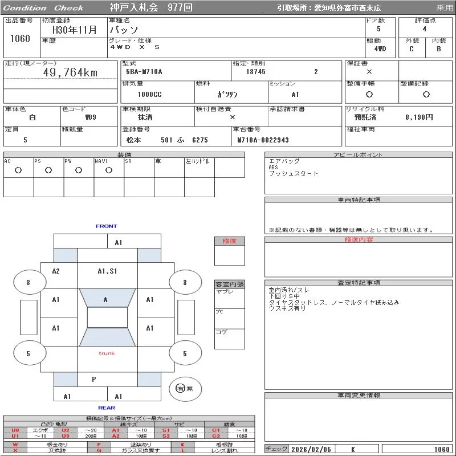Image resolution: width=456 pixels, height=456 pixels.
Task: Expand the 客室内張 interior lining section
Action: pyautogui.click(x=230, y=284)
